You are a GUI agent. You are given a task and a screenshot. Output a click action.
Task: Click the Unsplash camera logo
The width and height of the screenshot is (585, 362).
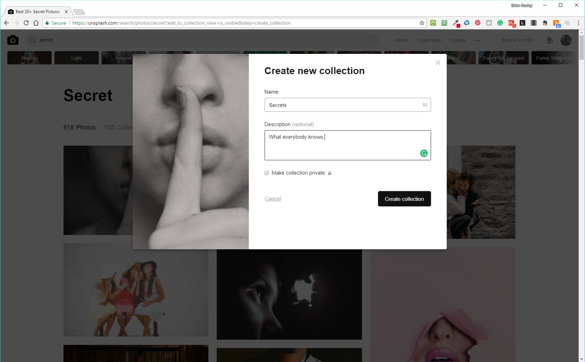click(13, 40)
